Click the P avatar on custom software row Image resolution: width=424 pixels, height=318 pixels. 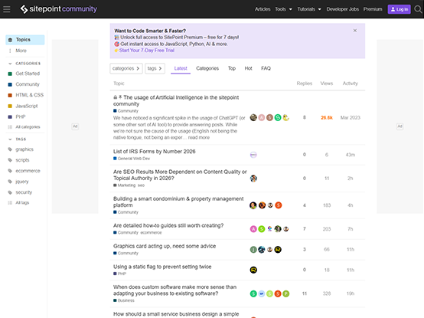(x=285, y=293)
